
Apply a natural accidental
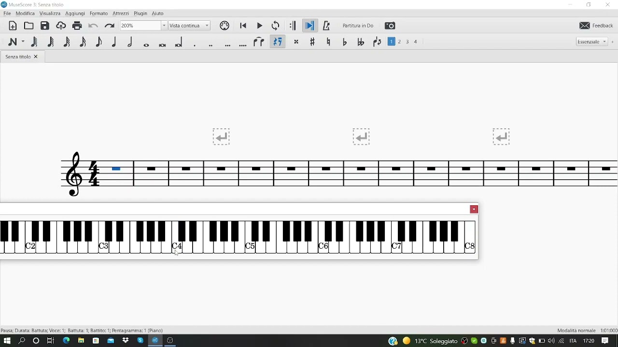tap(329, 42)
